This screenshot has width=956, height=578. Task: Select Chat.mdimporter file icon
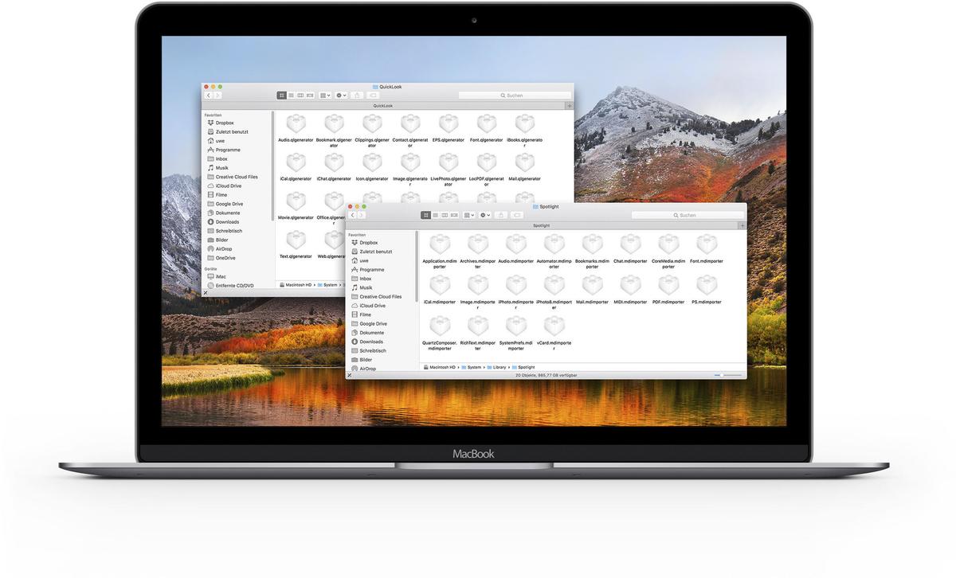pos(631,244)
